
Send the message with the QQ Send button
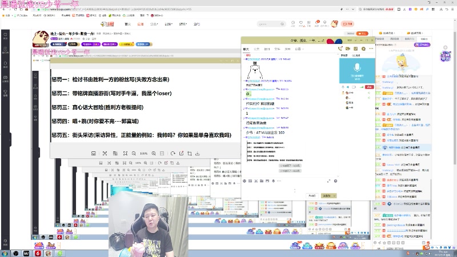pyautogui.click(x=327, y=195)
